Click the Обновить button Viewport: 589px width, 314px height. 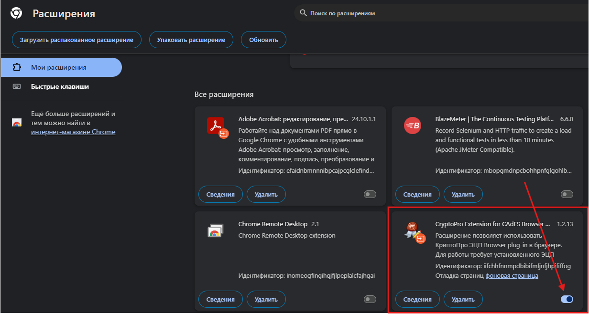[263, 40]
